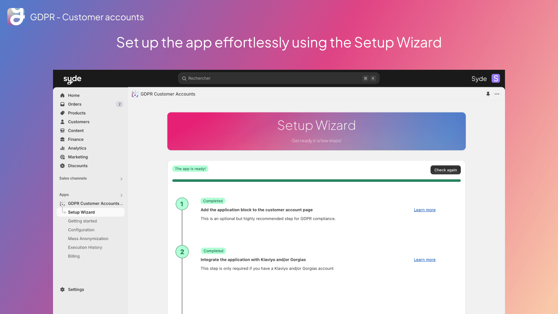This screenshot has width=558, height=314.
Task: Open Execution History in sidebar
Action: [85, 247]
